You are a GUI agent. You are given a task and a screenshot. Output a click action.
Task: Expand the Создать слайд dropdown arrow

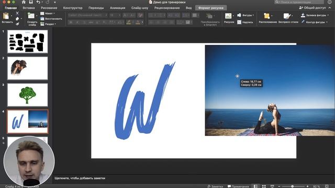(x=37, y=16)
